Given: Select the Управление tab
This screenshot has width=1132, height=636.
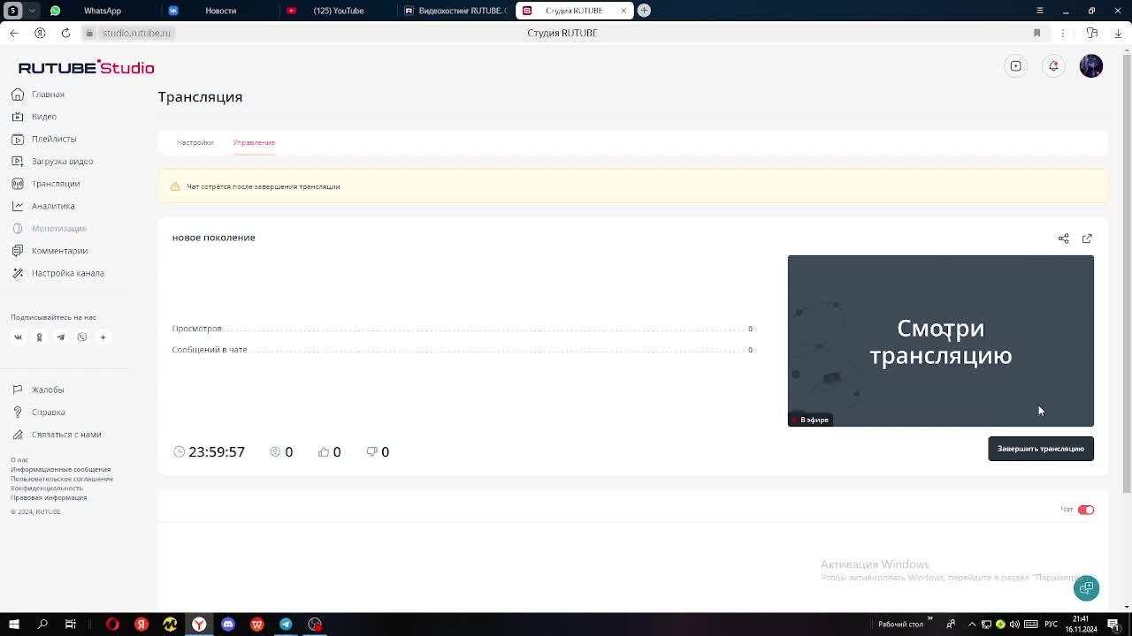Looking at the screenshot, I should click(x=254, y=142).
